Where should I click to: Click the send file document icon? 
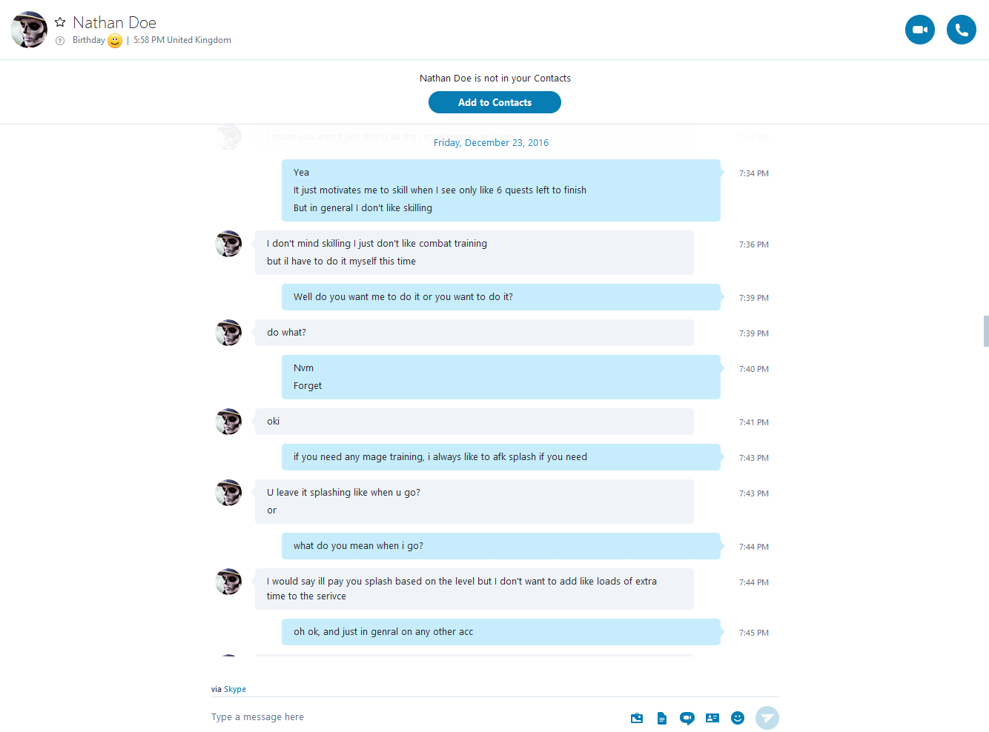pos(662,718)
